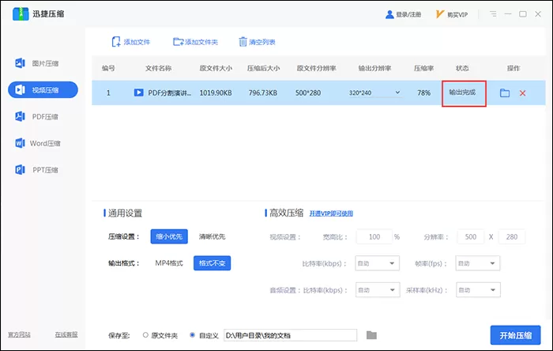The height and width of the screenshot is (351, 553).
Task: Open the 在线客服 link
Action: point(66,334)
